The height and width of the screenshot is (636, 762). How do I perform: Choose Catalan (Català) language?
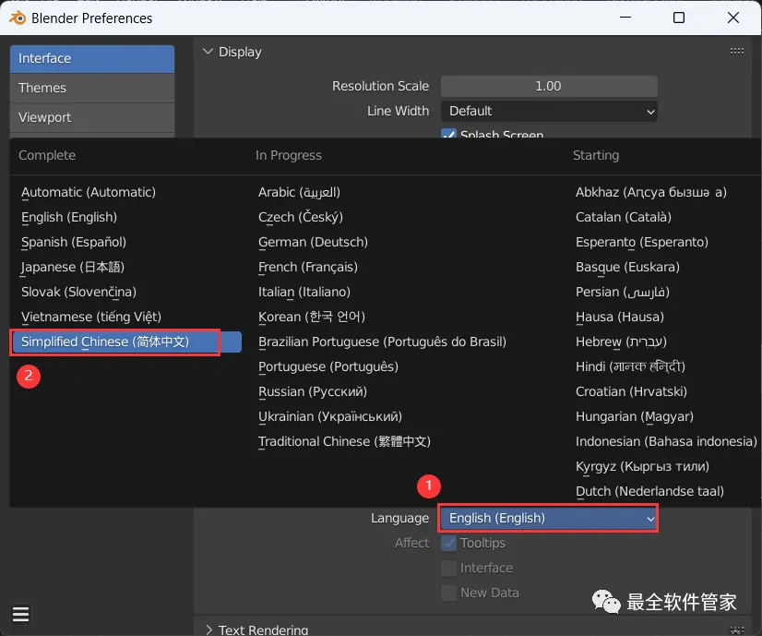624,217
